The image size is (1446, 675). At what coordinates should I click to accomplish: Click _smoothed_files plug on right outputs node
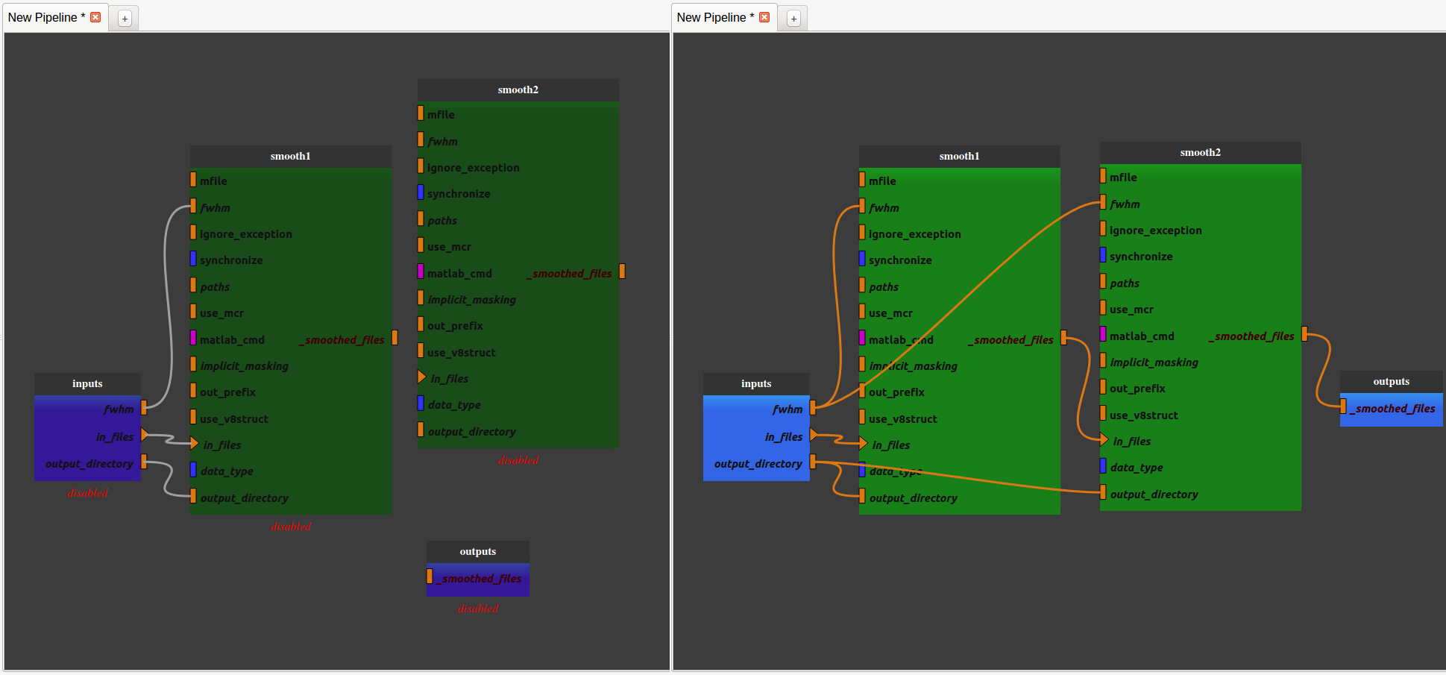[x=1343, y=406]
